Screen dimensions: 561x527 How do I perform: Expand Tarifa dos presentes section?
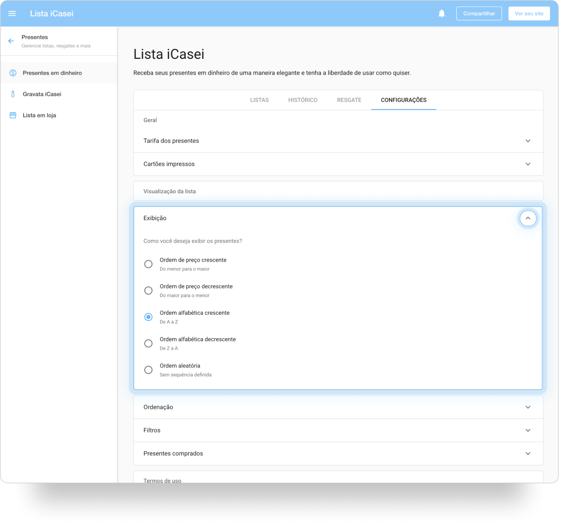(528, 141)
